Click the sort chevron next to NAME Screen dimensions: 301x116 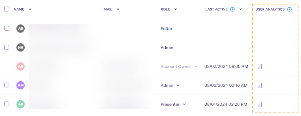pyautogui.click(x=30, y=9)
